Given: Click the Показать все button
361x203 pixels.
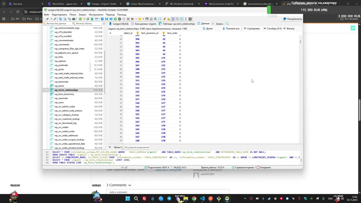Looking at the screenshot, I should tap(231, 28).
